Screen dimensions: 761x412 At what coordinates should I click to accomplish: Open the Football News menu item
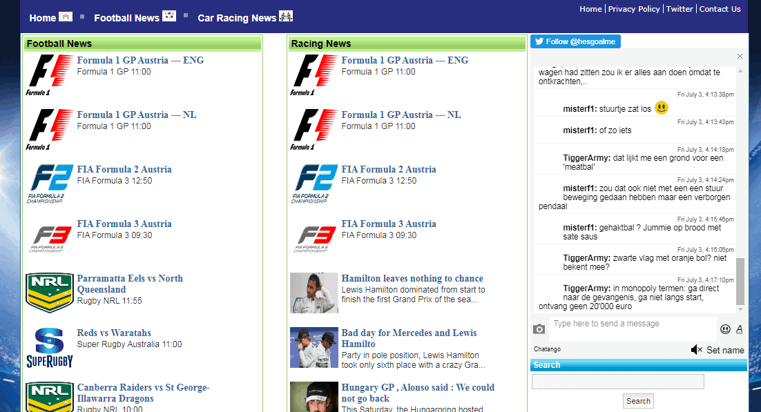pyautogui.click(x=126, y=18)
